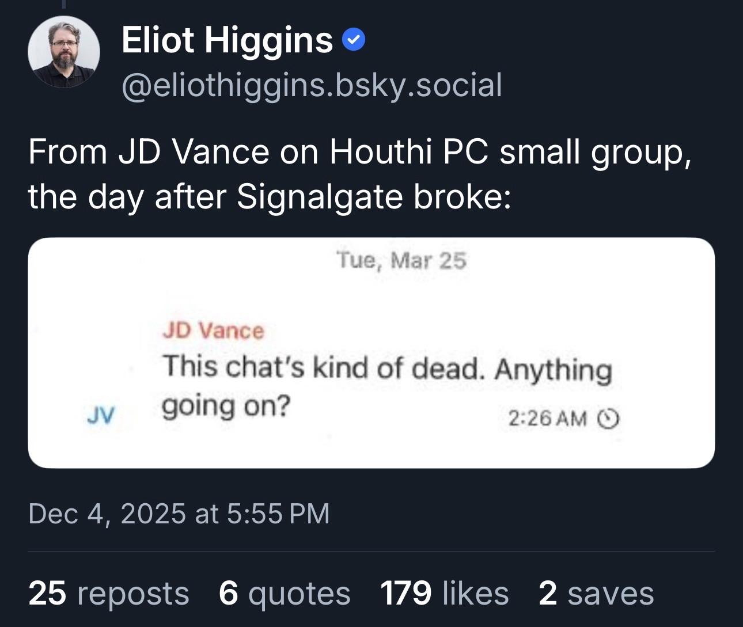Screen dimensions: 743x627
Task: Click the 2:26 AM message timestamp
Action: 547,419
